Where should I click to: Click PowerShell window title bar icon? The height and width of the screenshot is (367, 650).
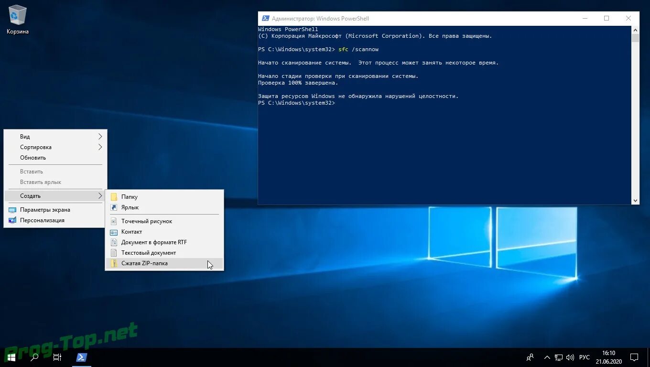point(265,19)
